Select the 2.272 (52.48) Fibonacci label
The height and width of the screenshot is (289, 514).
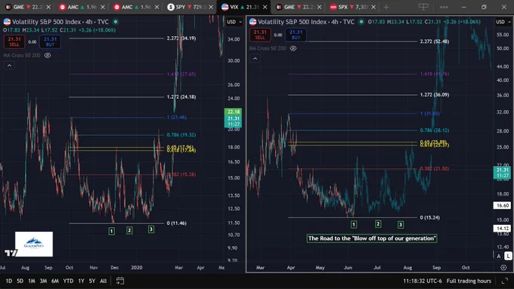pos(435,42)
